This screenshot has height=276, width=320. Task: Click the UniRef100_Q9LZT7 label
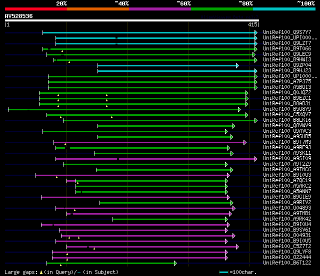pos(287,43)
